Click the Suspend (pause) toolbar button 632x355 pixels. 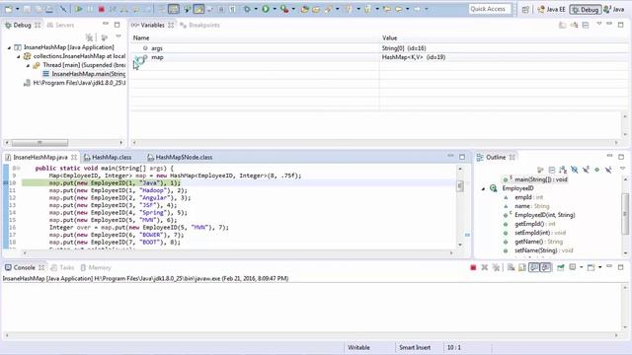pos(90,9)
